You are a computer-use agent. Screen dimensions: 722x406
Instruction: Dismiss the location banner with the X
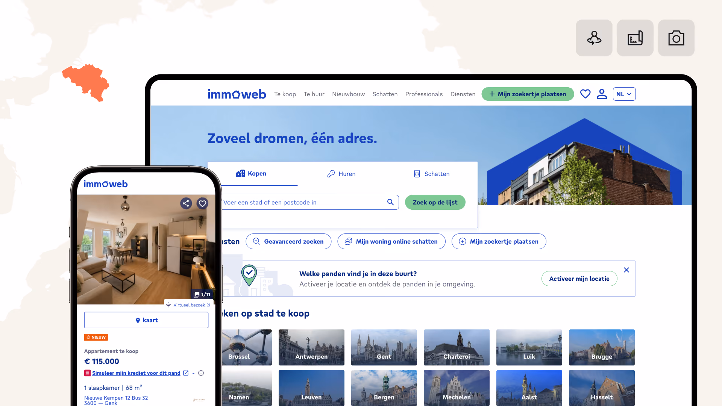coord(626,270)
